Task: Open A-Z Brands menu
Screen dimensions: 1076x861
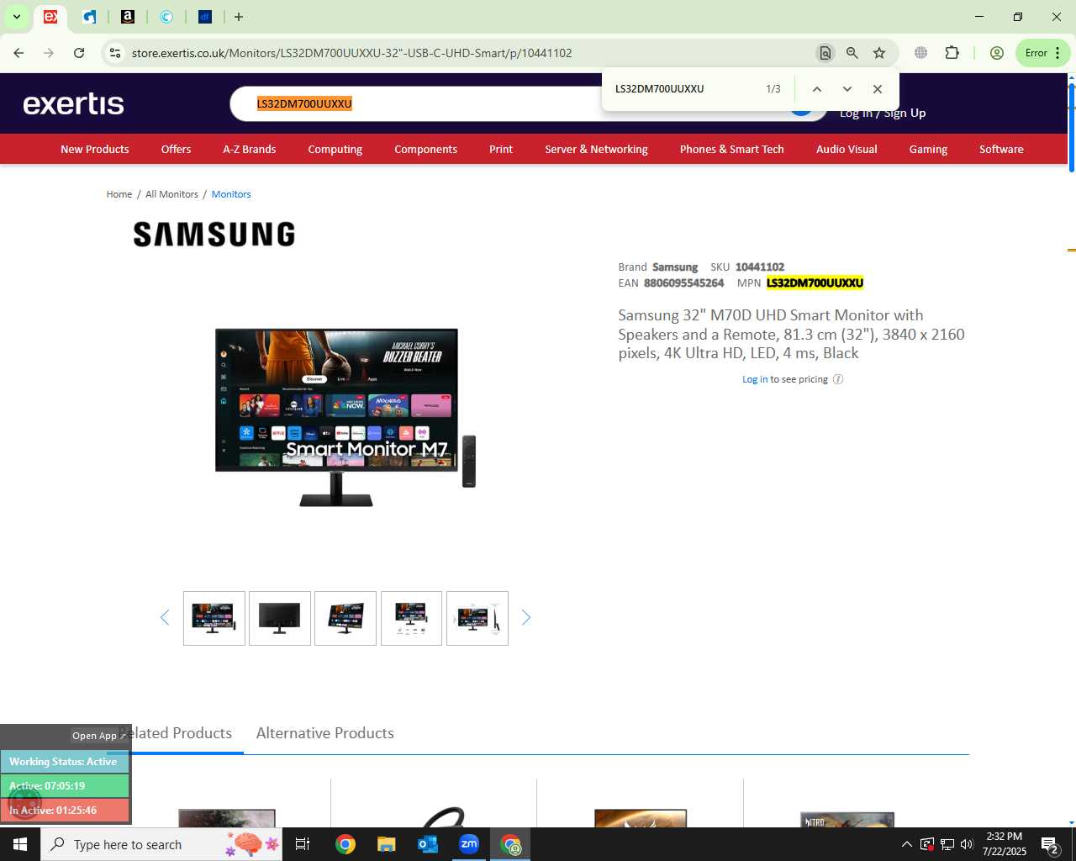Action: pyautogui.click(x=249, y=149)
